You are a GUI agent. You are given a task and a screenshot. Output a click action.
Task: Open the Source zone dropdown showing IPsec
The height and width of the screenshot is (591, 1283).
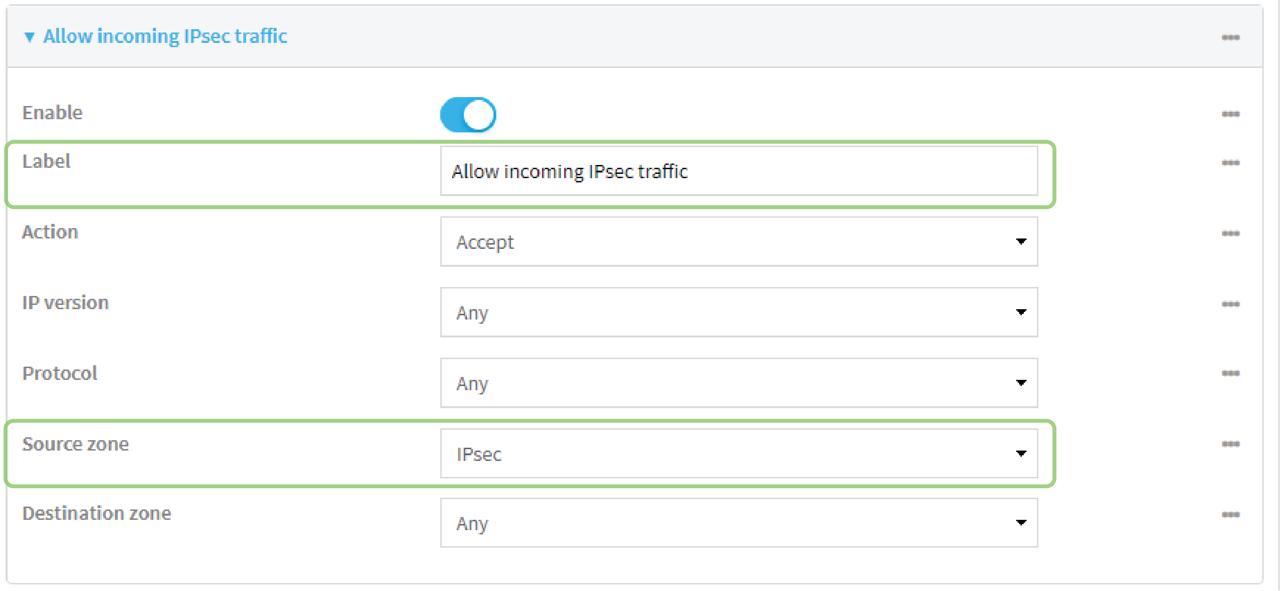[x=739, y=453]
